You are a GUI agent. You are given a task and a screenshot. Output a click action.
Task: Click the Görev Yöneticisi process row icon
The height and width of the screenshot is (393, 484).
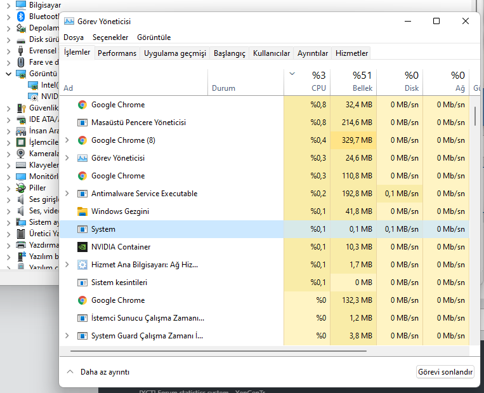(x=82, y=158)
